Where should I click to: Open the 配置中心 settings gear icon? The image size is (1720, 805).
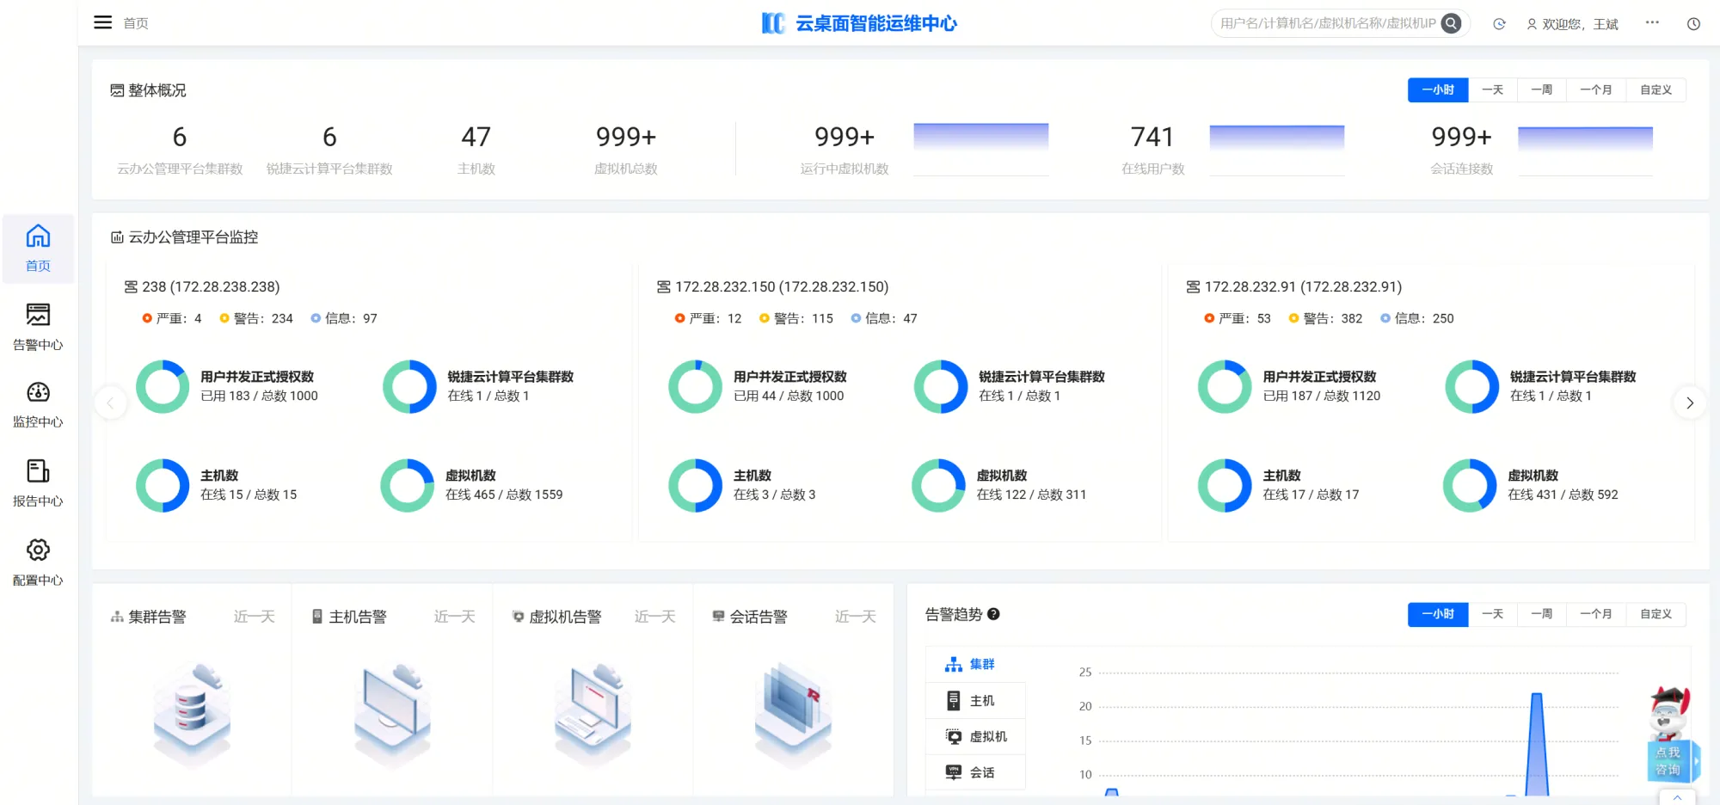tap(38, 550)
